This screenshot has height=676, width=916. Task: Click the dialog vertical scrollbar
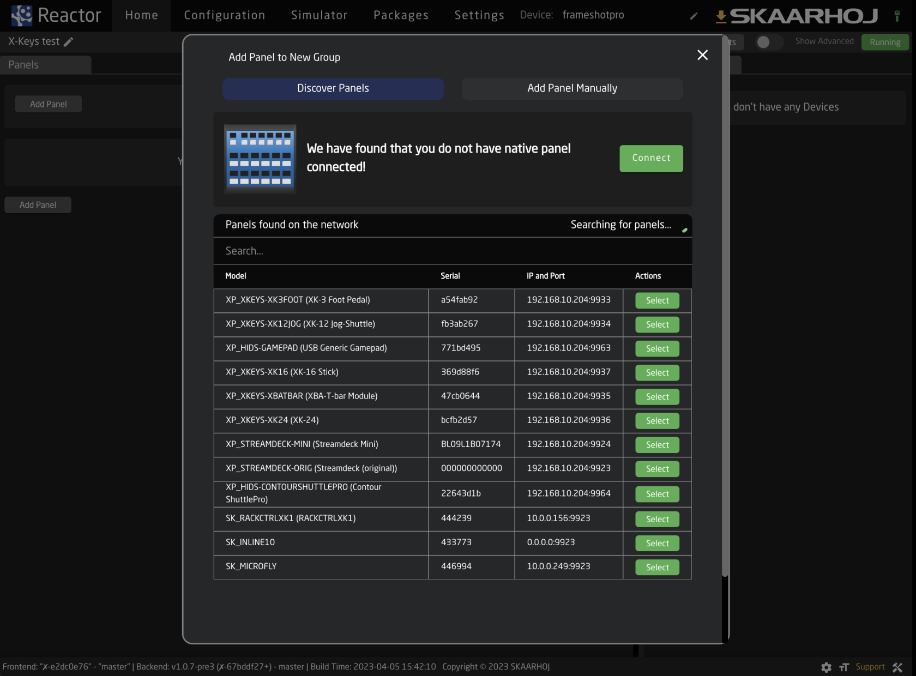tap(725, 305)
